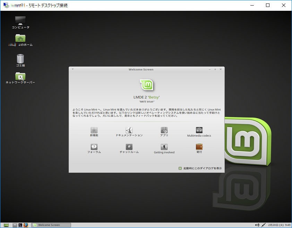Click the Welcome Screen title bar text
The height and width of the screenshot is (228, 292).
[x=141, y=70]
